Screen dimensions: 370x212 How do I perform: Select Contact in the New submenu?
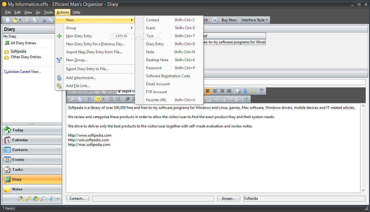[169, 20]
